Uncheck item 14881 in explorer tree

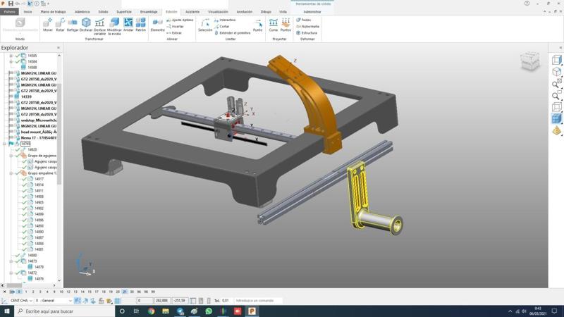coord(24,249)
